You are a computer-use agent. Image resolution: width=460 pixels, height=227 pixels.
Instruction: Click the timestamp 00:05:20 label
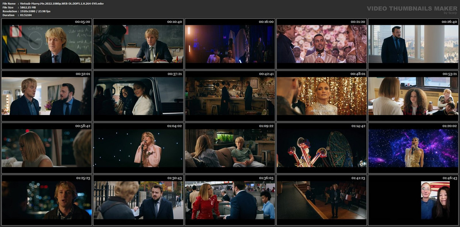(82, 22)
